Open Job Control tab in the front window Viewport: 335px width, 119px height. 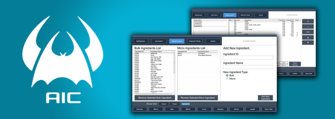point(159,41)
